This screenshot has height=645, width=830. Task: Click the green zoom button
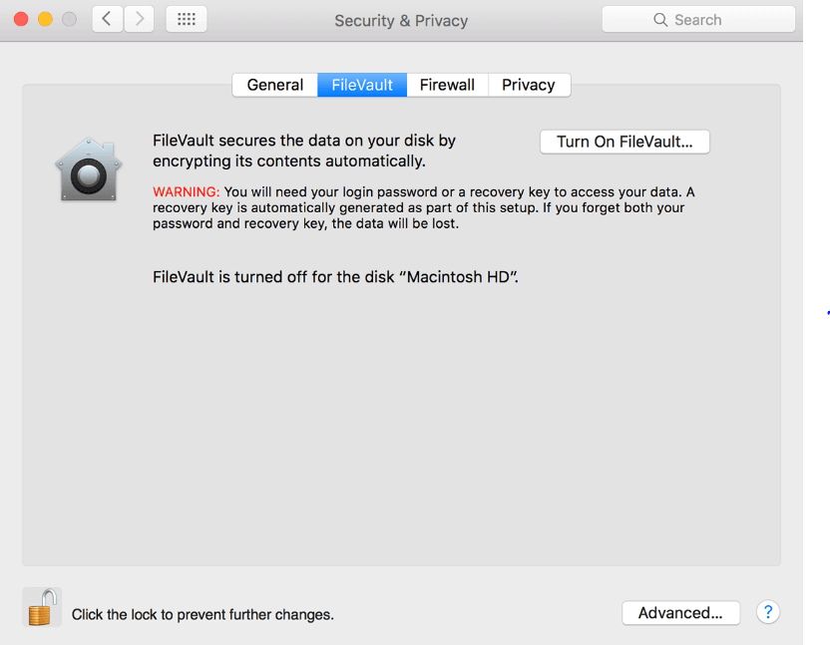(x=69, y=18)
